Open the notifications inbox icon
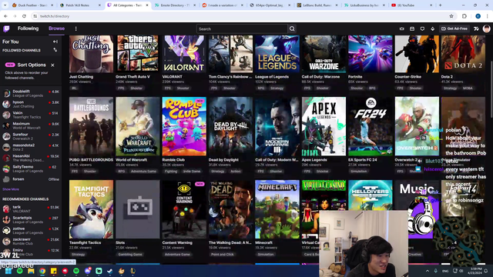Image resolution: width=493 pixels, height=277 pixels. coord(412,29)
